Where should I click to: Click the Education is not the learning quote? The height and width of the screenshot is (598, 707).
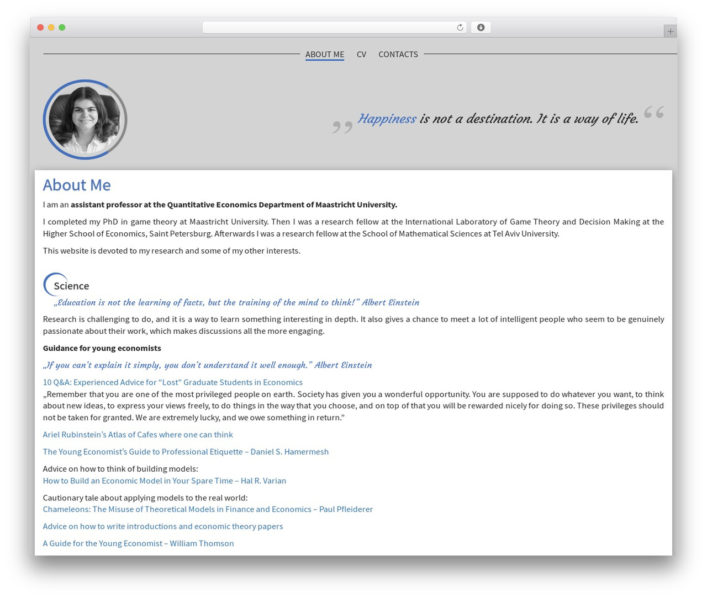[236, 302]
